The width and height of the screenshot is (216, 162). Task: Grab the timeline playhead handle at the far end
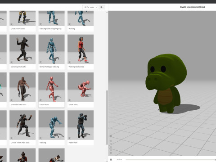click(x=216, y=160)
